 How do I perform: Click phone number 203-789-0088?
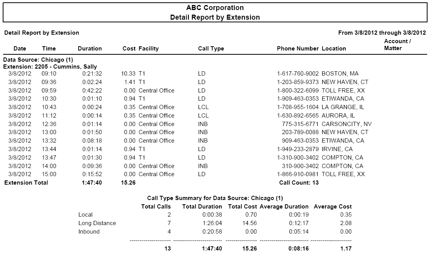pyautogui.click(x=300, y=132)
